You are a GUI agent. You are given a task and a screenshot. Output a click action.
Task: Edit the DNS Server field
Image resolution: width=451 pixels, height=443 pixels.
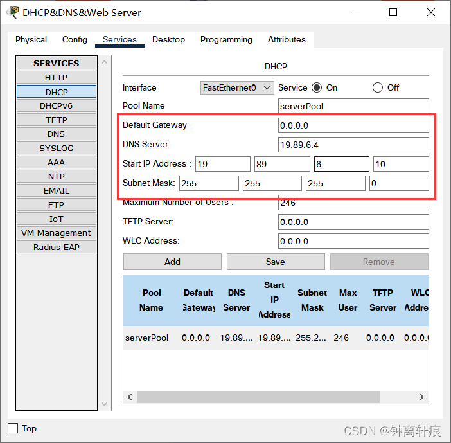click(x=353, y=145)
